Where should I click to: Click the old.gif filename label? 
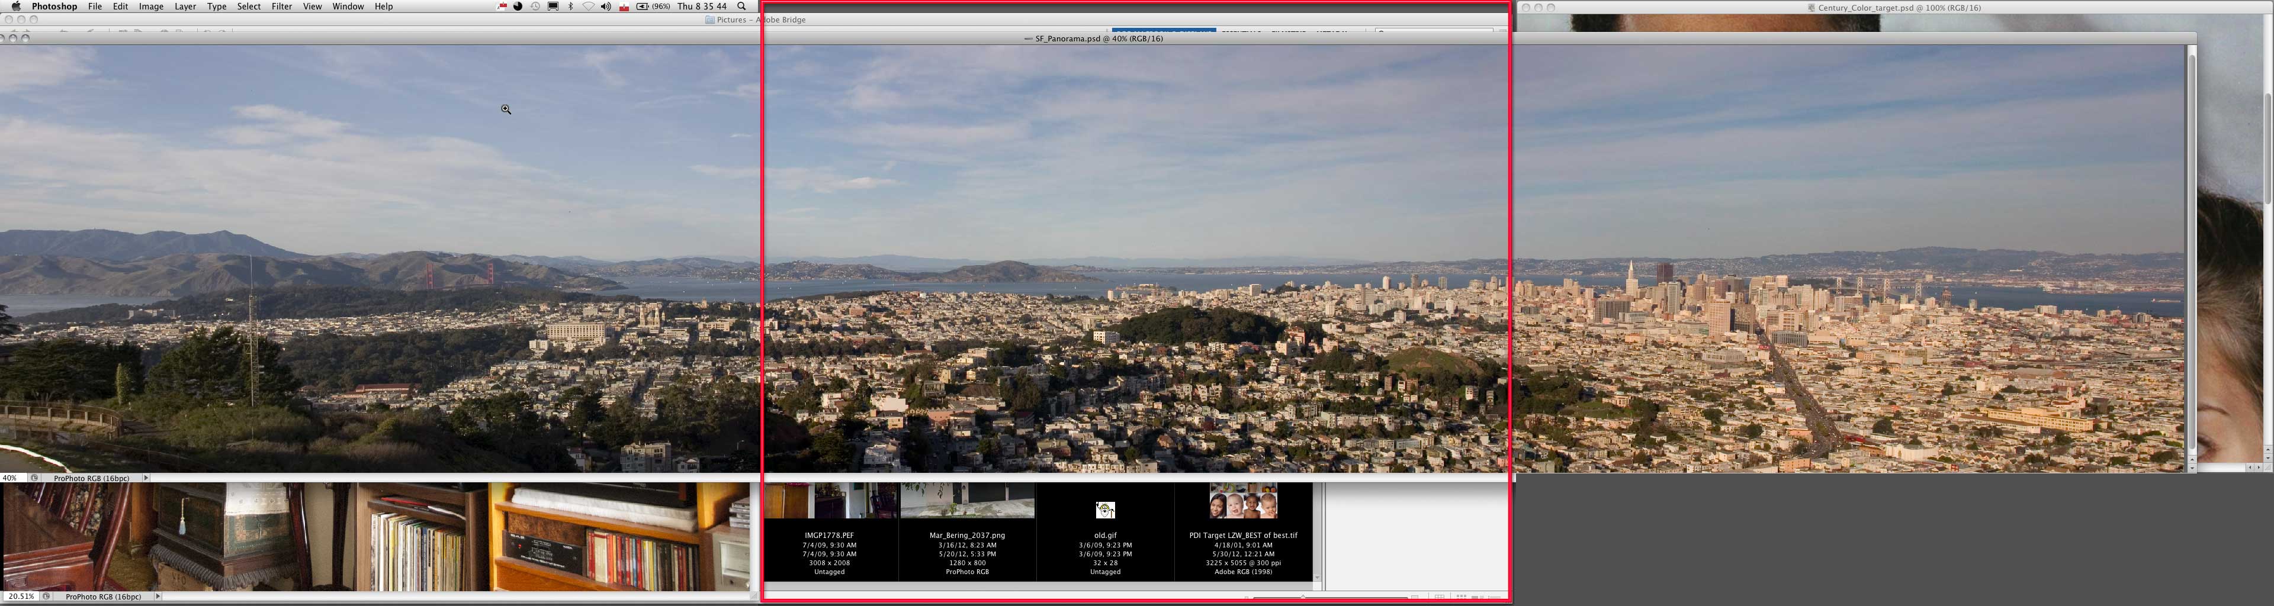[x=1105, y=536]
